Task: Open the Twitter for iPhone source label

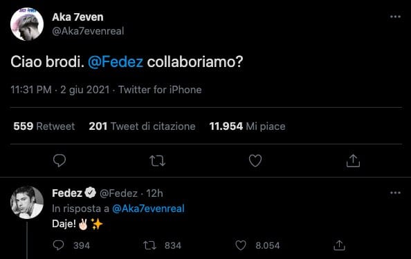Action: tap(160, 90)
